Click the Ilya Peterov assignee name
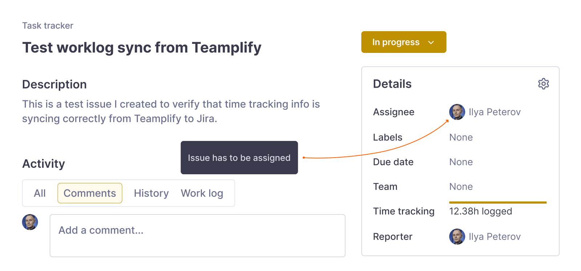 [x=495, y=112]
